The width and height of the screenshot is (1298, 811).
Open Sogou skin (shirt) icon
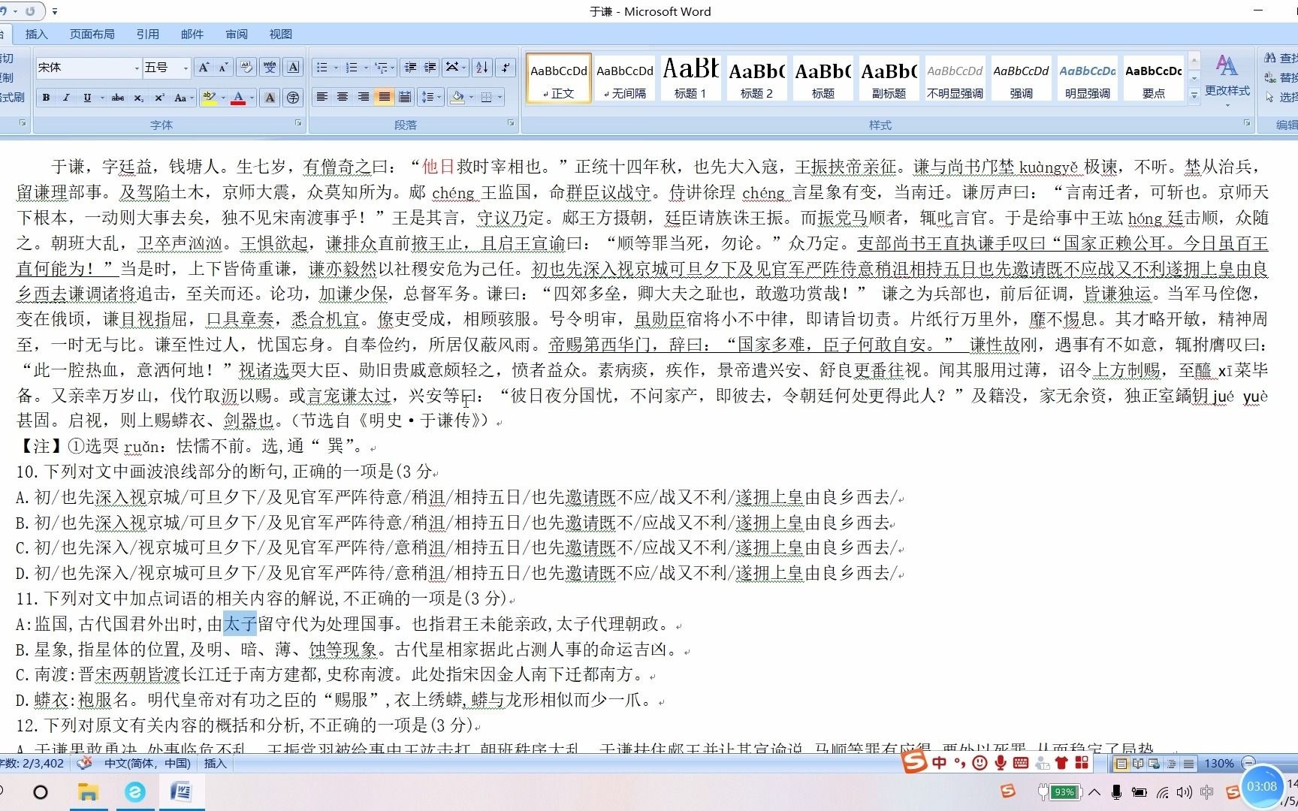pyautogui.click(x=1061, y=763)
